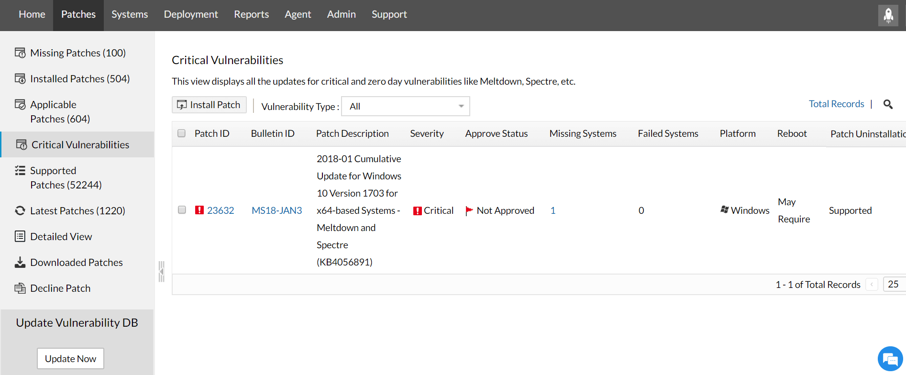The width and height of the screenshot is (906, 375).
Task: Sort by the Severity column header
Action: tap(427, 134)
